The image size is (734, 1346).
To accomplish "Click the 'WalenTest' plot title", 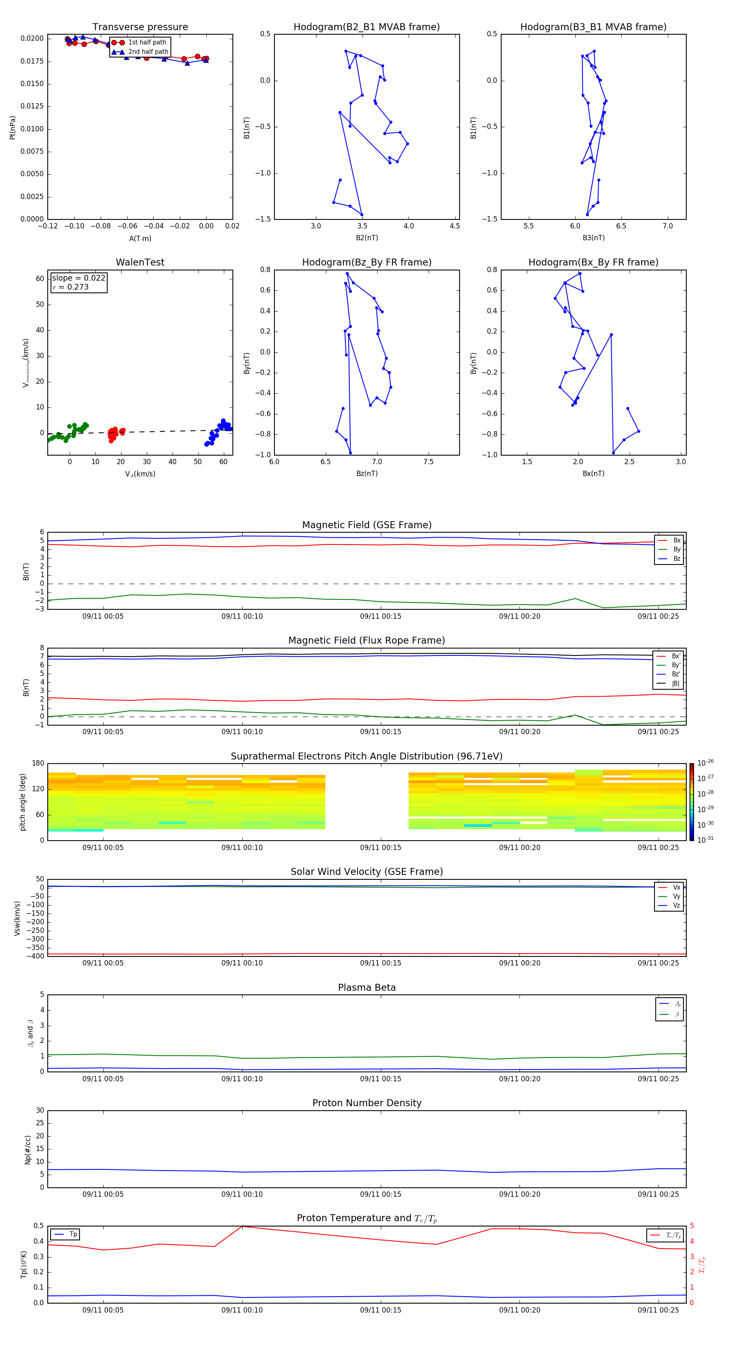I will pyautogui.click(x=140, y=262).
